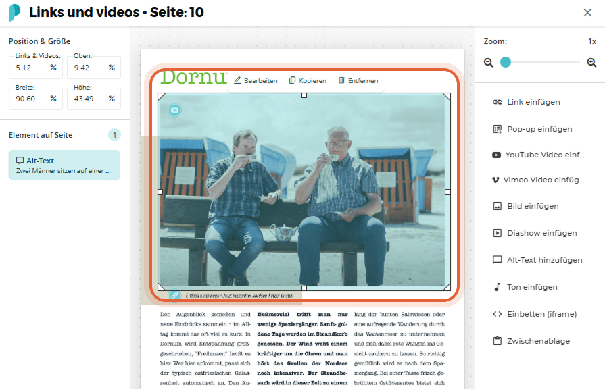
Task: Close the Links und videos dialog
Action: pyautogui.click(x=587, y=13)
